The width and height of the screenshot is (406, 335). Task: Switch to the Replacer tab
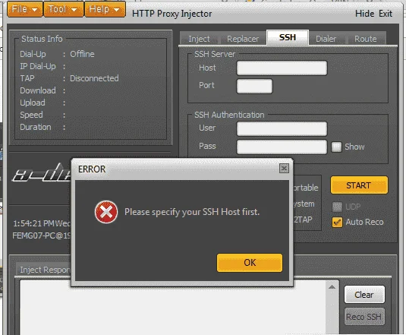[243, 39]
